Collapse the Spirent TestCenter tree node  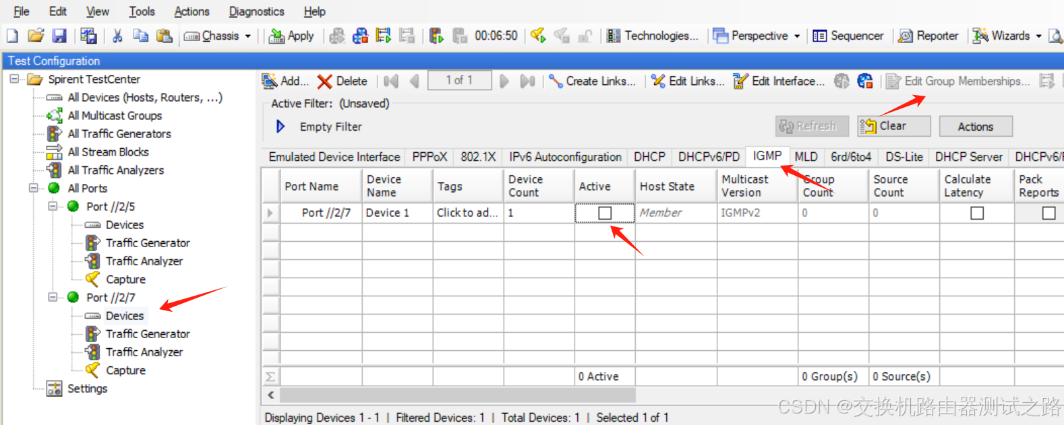pos(15,79)
